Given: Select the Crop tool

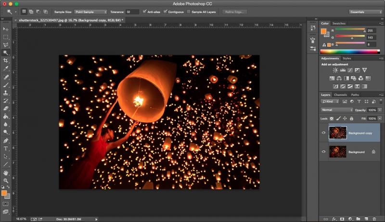Looking at the screenshot, I should click(6, 60).
